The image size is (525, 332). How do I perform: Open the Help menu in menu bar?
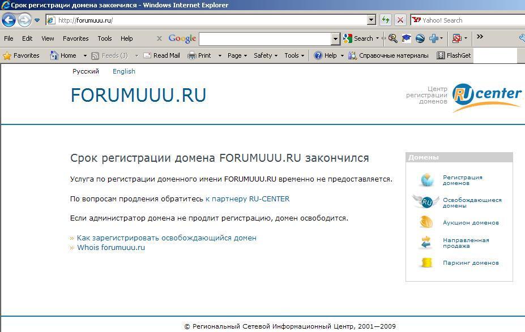[x=126, y=38]
